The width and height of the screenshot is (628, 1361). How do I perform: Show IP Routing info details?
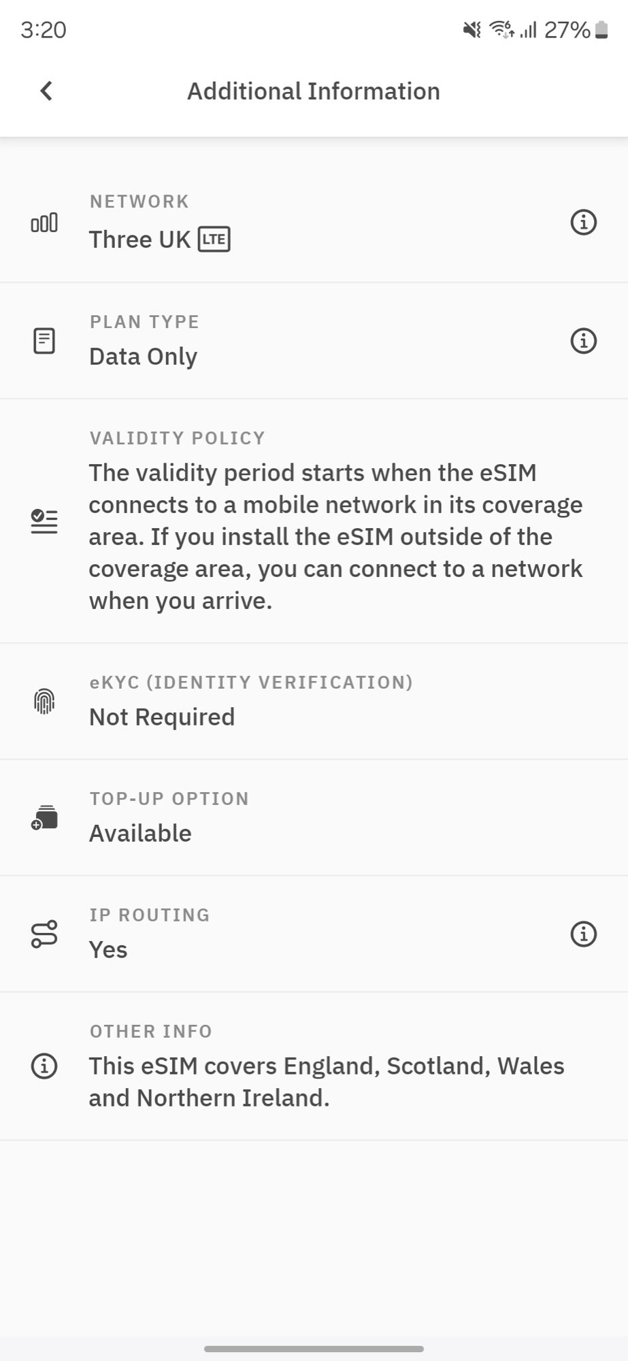pyautogui.click(x=583, y=934)
